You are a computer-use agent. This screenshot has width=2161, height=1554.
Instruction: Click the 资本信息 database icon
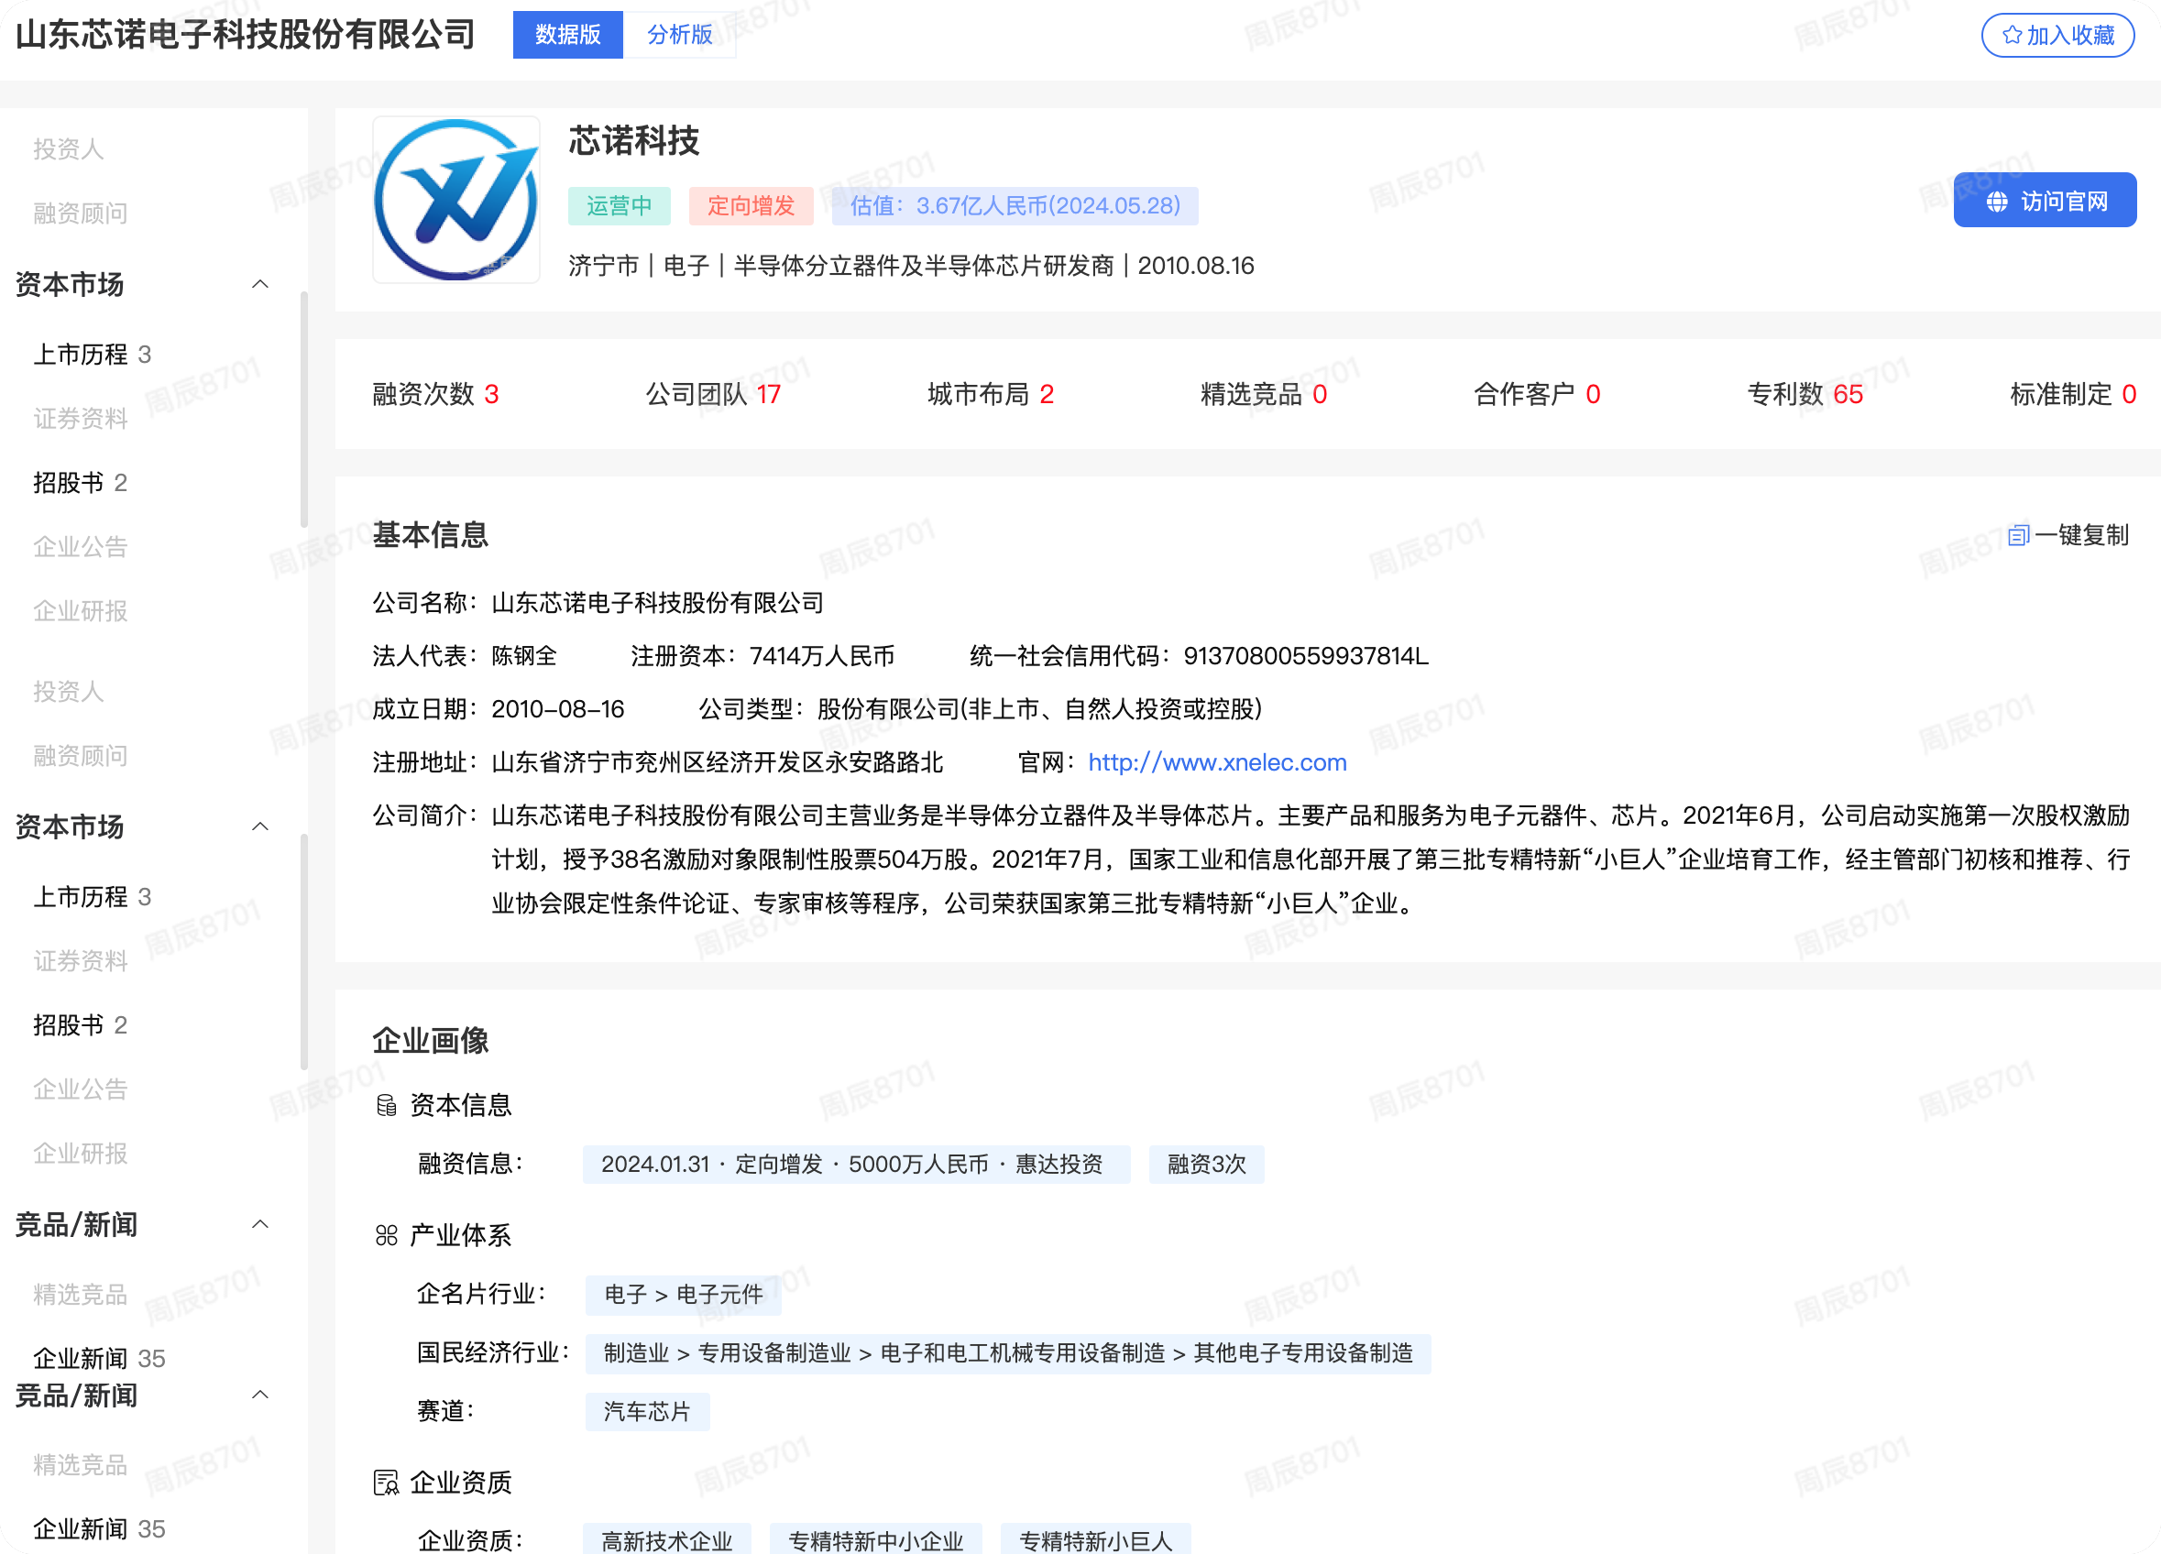coord(386,1105)
